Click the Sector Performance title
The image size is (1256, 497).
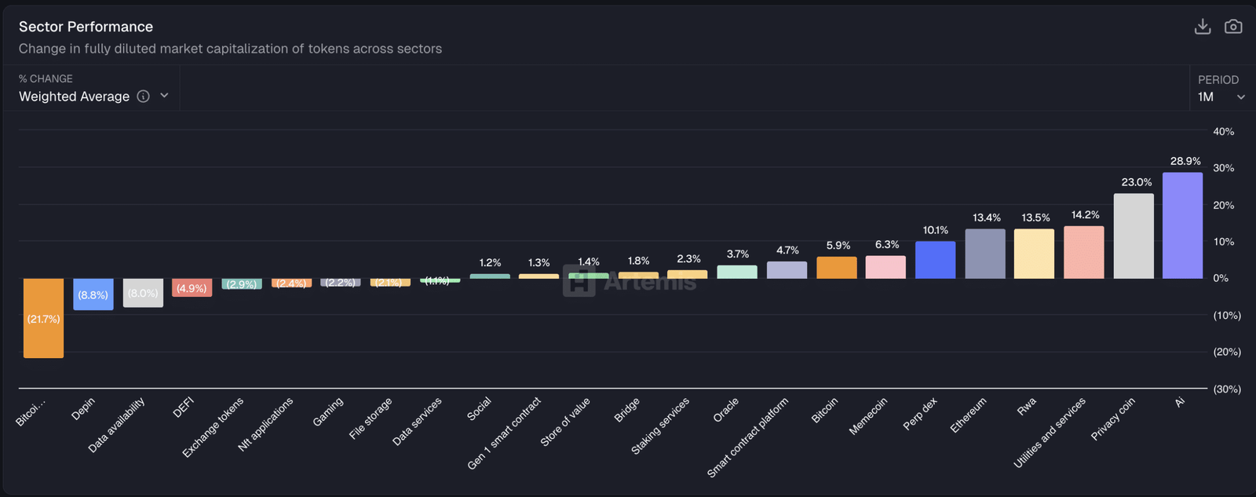point(86,27)
